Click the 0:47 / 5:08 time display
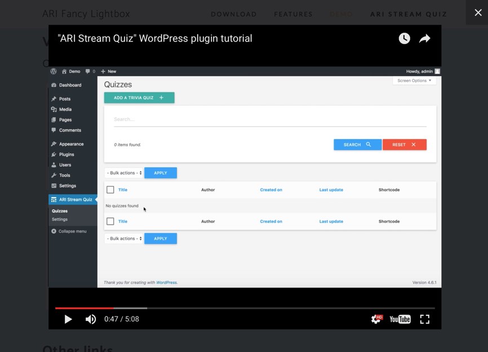Viewport: 488px width, 352px height. click(x=121, y=319)
